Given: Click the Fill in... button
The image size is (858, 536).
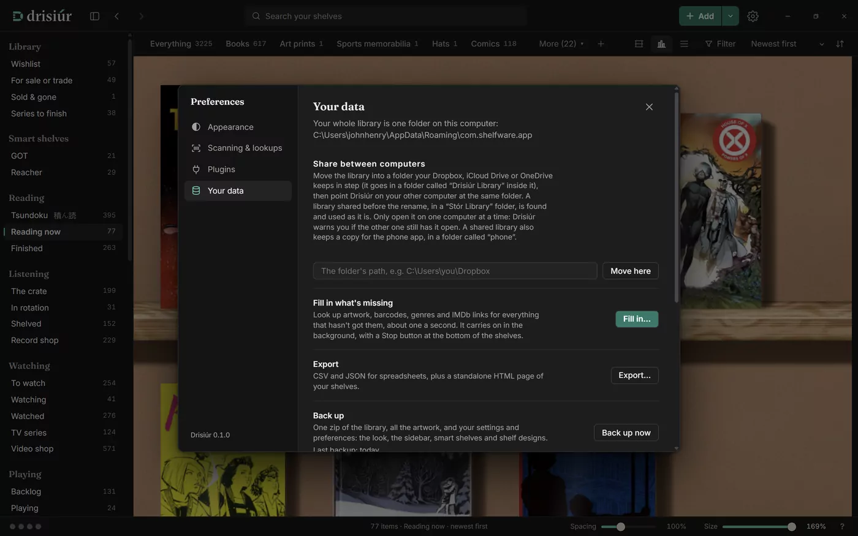Looking at the screenshot, I should 637,319.
